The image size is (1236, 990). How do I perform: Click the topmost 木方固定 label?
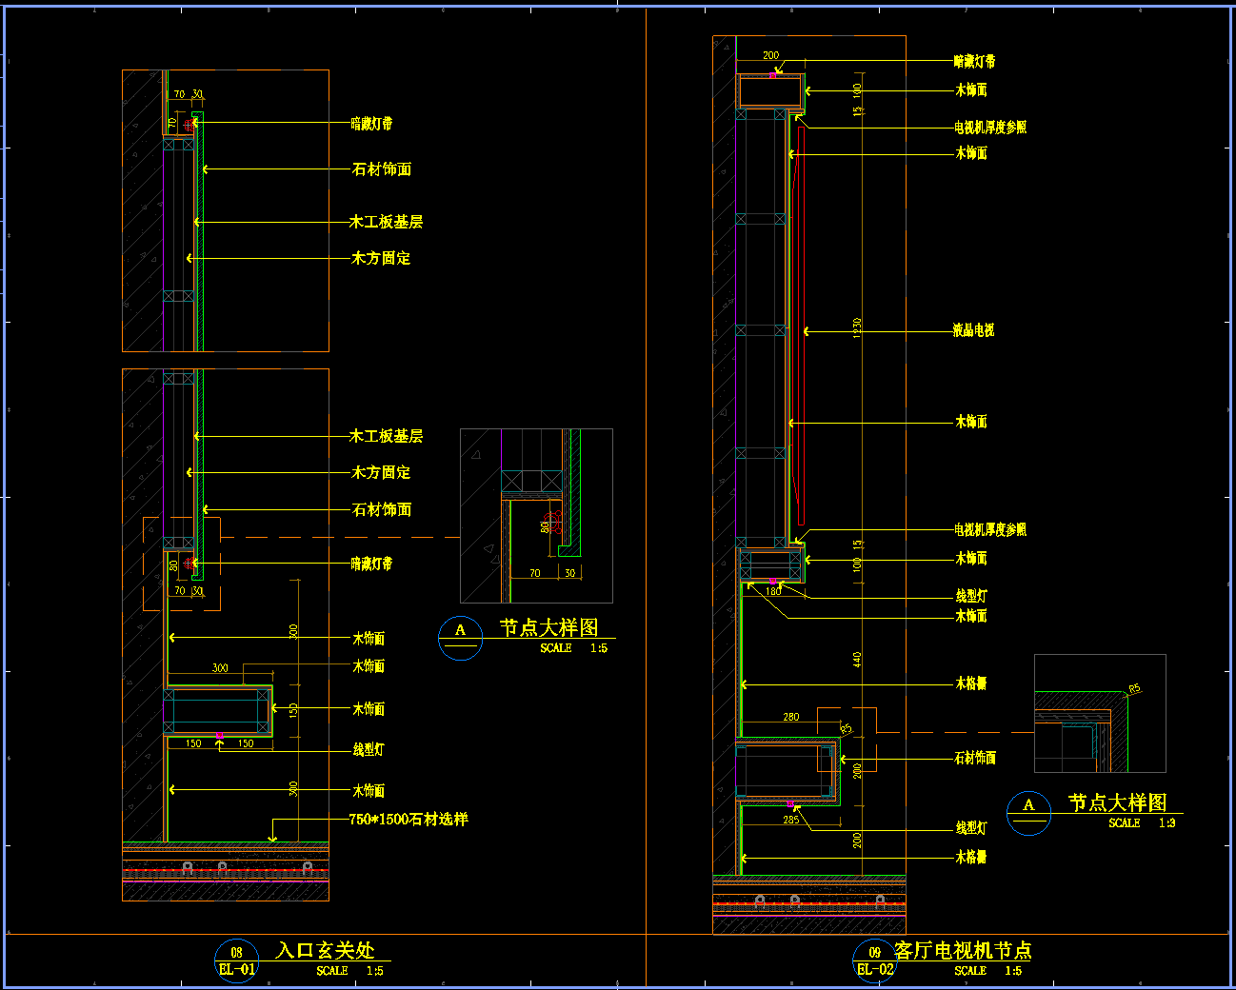point(381,258)
